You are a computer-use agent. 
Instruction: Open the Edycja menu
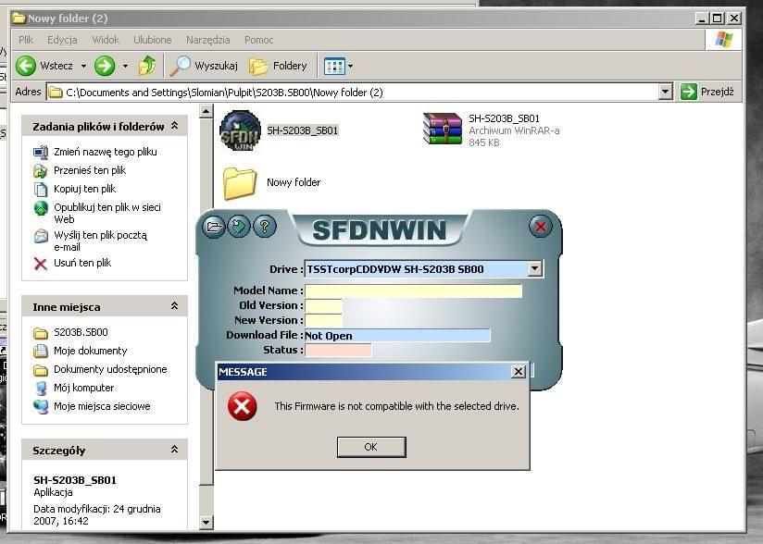pyautogui.click(x=62, y=40)
